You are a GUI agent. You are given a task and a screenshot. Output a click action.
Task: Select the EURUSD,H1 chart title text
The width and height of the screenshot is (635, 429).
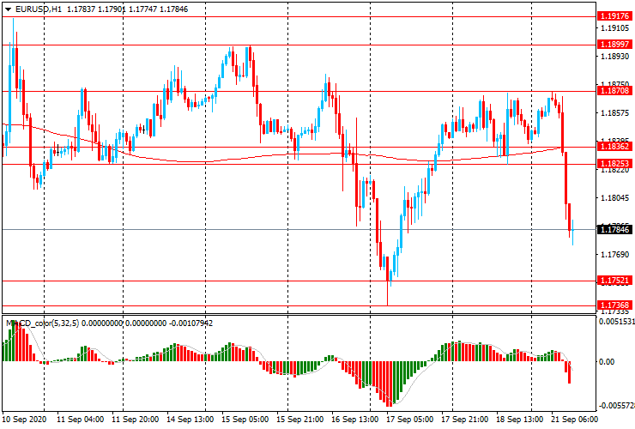click(x=39, y=9)
